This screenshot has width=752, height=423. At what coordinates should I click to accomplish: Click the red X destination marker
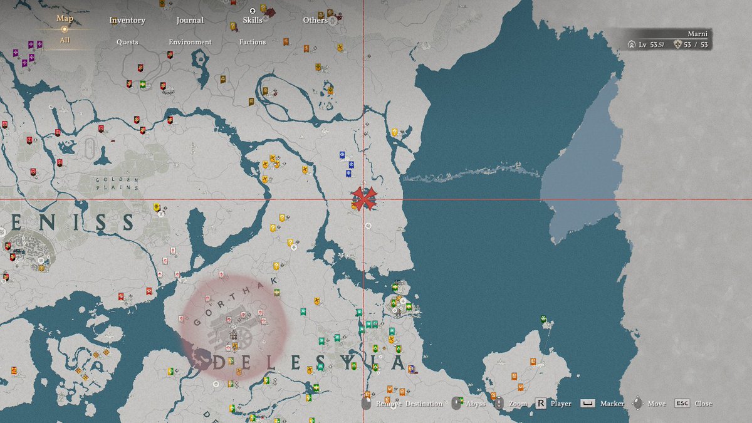(x=364, y=199)
